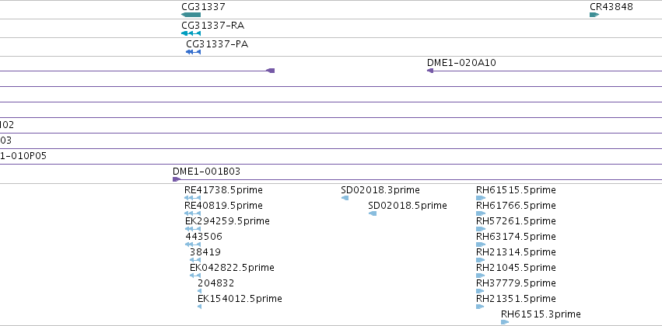Viewport: 662px width, 326px height.
Task: Click the 204832 small arrow glyph
Action: 199,291
